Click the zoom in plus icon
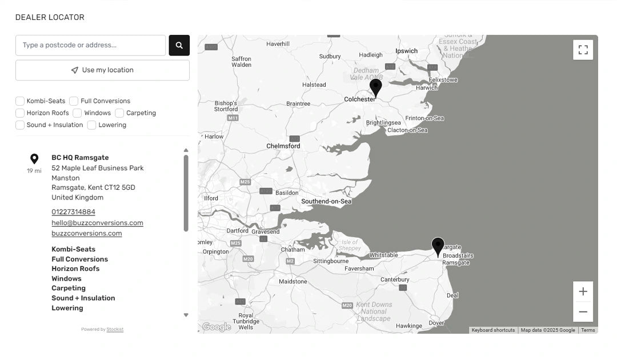The height and width of the screenshot is (360, 617). click(583, 291)
